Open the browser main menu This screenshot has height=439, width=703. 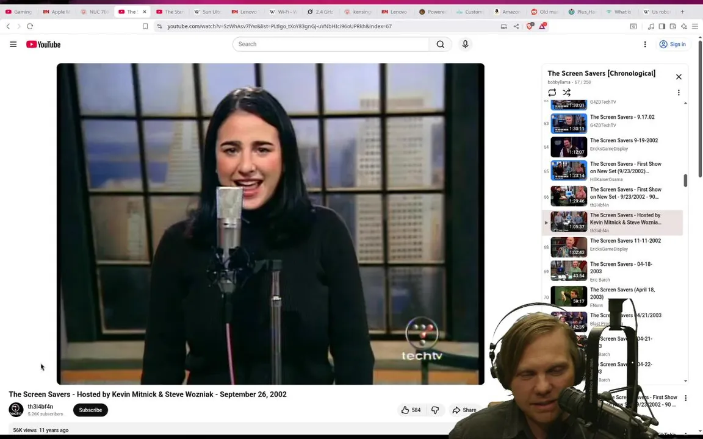coord(694,26)
